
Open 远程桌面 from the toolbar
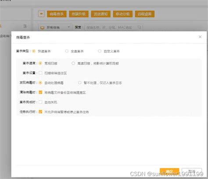145,14
